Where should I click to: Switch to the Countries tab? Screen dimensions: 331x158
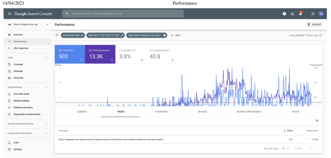(x=161, y=112)
